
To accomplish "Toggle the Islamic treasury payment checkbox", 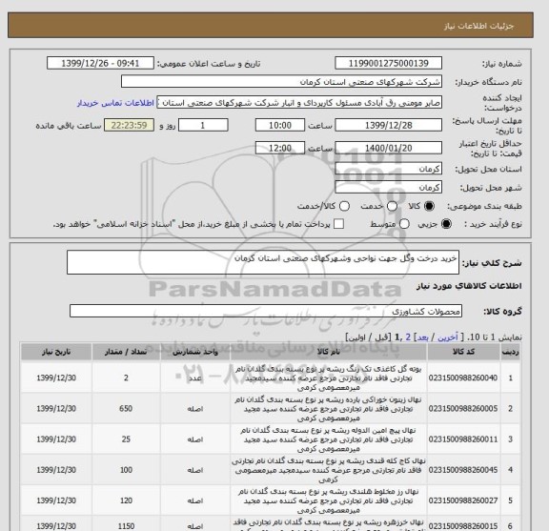I will coord(338,224).
